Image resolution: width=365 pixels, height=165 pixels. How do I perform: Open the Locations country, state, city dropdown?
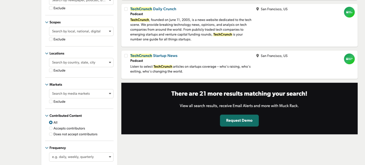point(81,62)
